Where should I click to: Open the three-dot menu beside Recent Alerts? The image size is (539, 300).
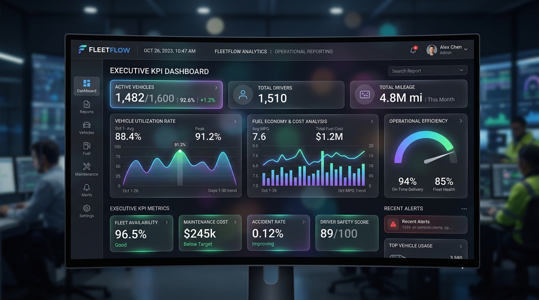pos(464,209)
